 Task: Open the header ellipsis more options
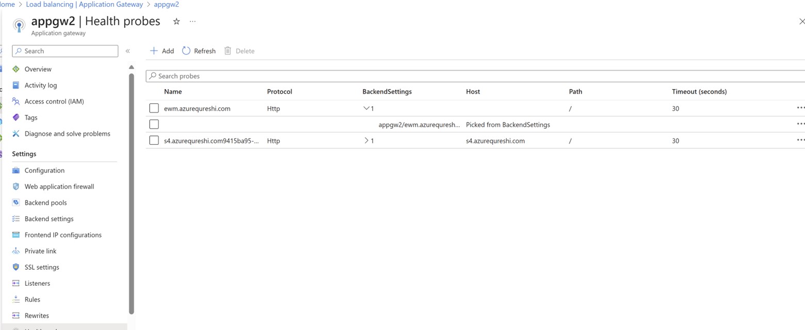tap(192, 22)
